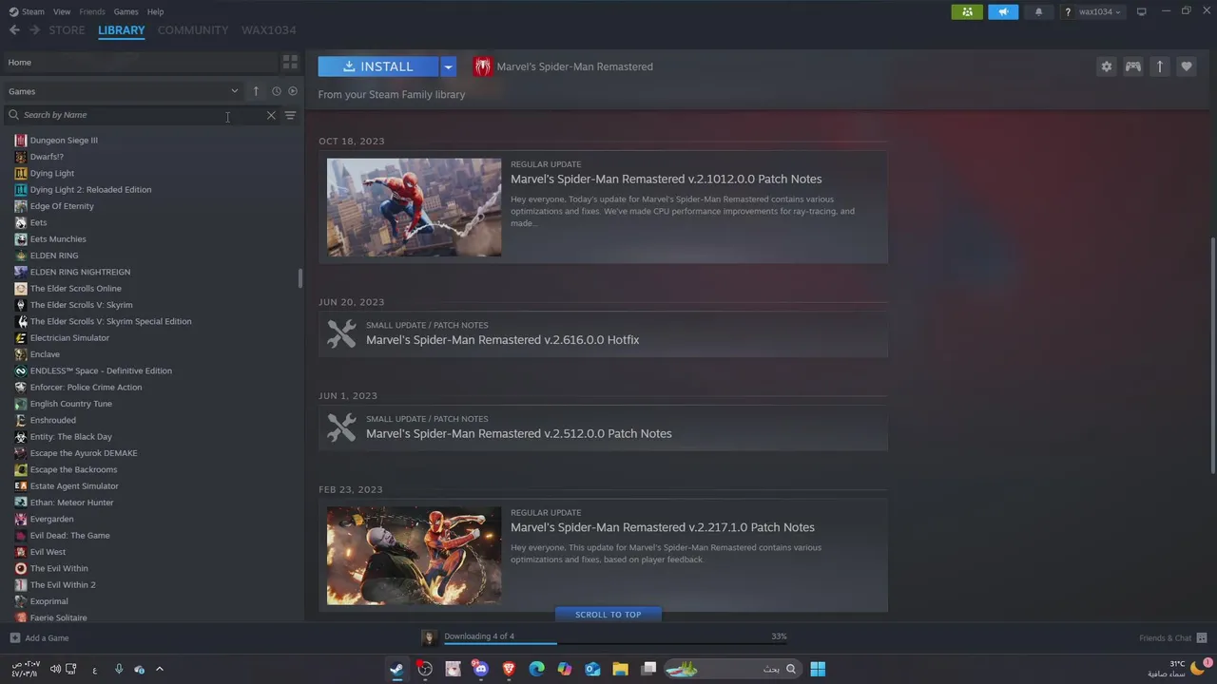The width and height of the screenshot is (1217, 684).
Task: Click the Windows Start button
Action: [818, 669]
